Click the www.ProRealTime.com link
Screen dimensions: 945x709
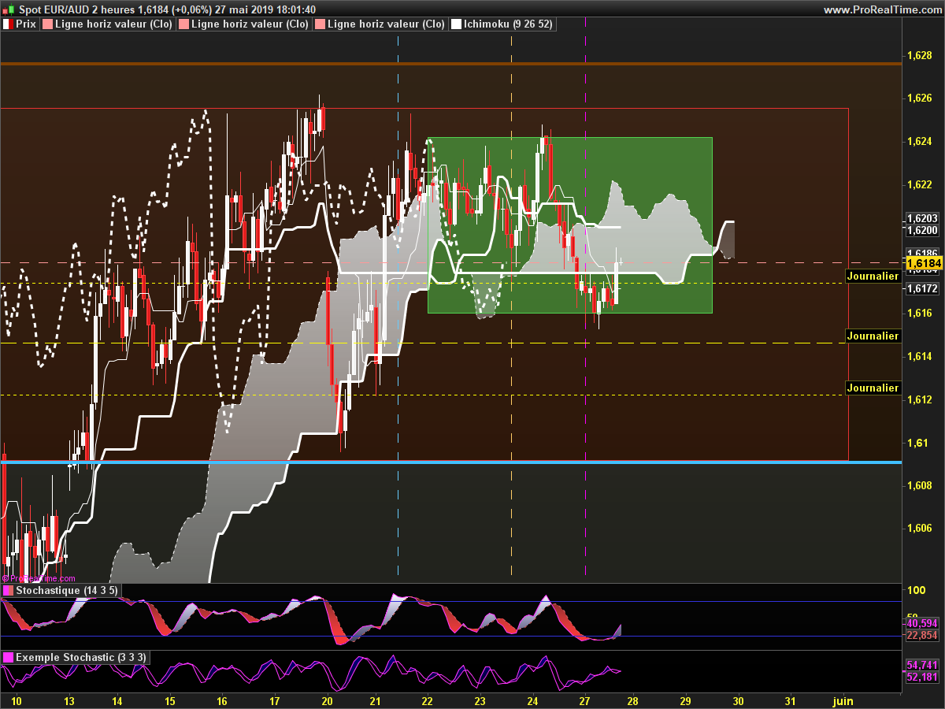pos(882,9)
